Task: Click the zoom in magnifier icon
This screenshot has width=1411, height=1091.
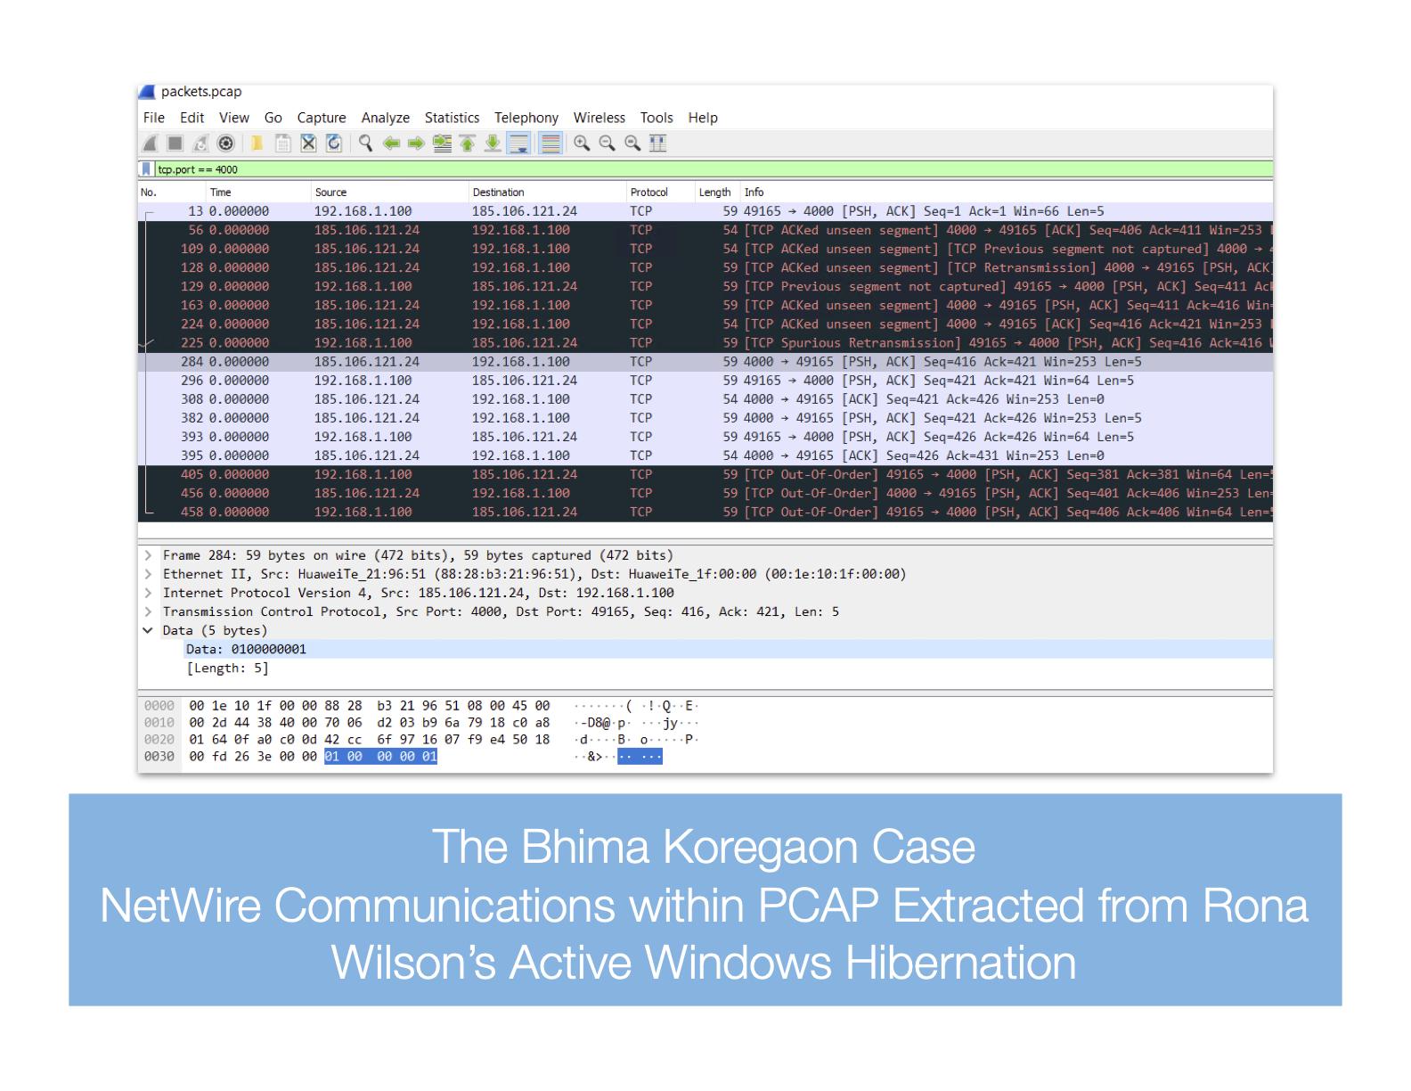Action: tap(582, 144)
